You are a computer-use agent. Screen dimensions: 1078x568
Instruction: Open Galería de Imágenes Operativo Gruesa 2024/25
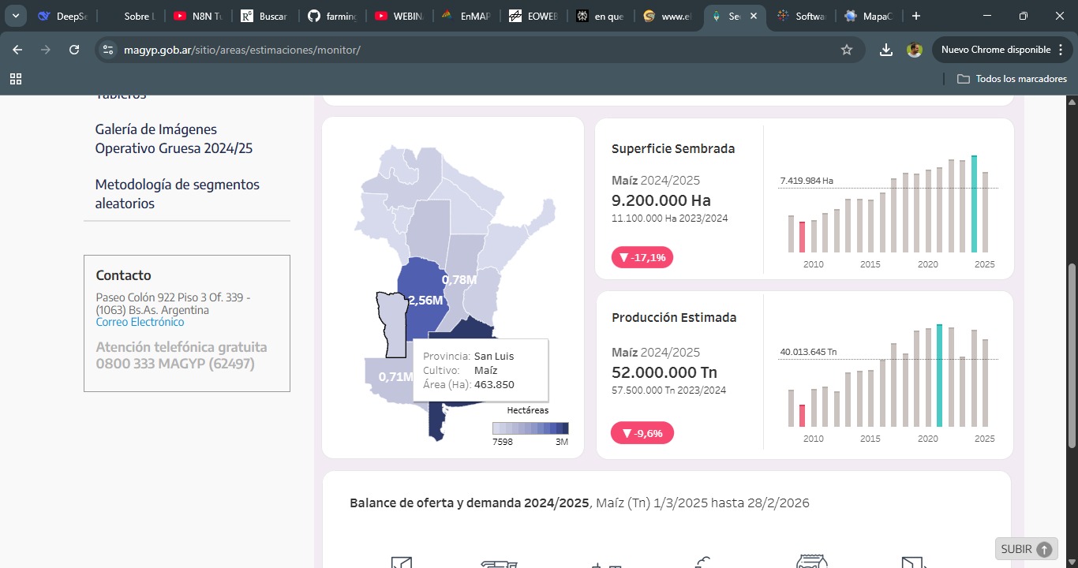174,139
